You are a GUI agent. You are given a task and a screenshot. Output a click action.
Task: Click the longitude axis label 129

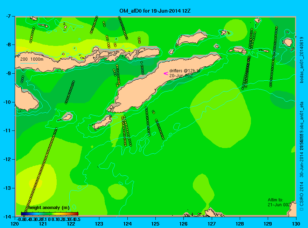pyautogui.click(x=268, y=224)
